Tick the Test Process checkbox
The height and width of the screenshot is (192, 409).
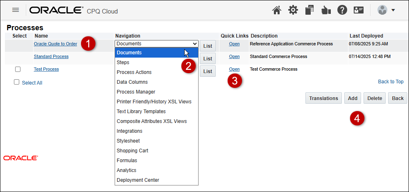coord(18,69)
